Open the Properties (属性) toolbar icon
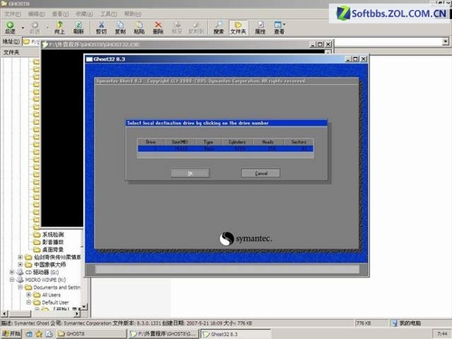The width and height of the screenshot is (452, 339). point(260,28)
